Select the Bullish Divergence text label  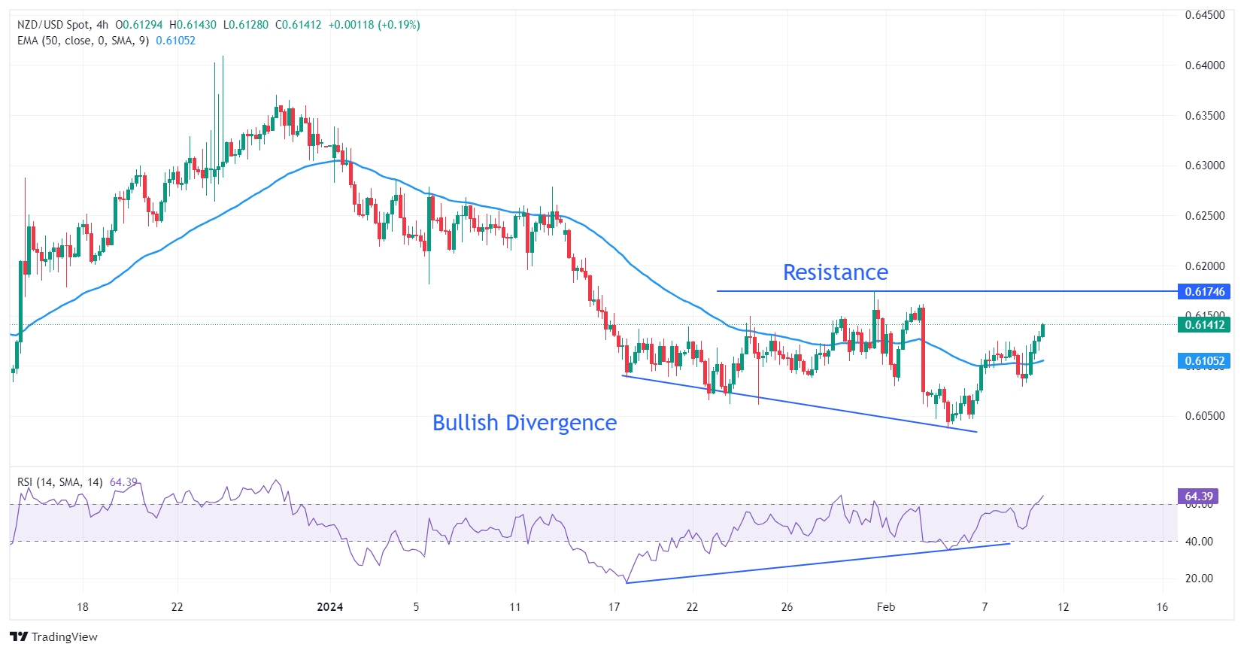click(524, 423)
